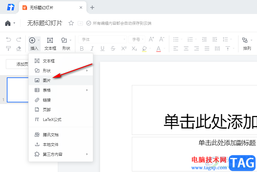Click the clear formatting eraser
The height and width of the screenshot is (172, 257).
coord(19,48)
